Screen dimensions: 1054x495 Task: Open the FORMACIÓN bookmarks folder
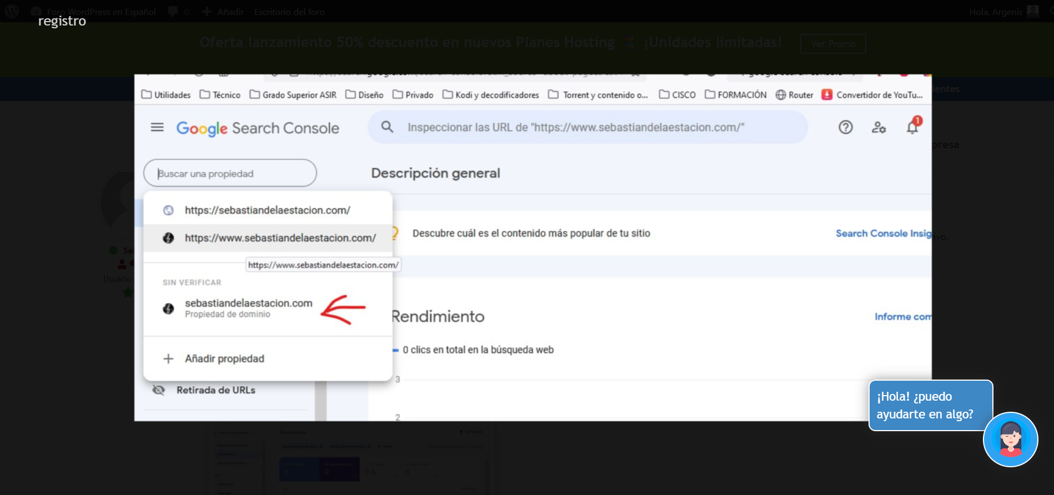(736, 95)
